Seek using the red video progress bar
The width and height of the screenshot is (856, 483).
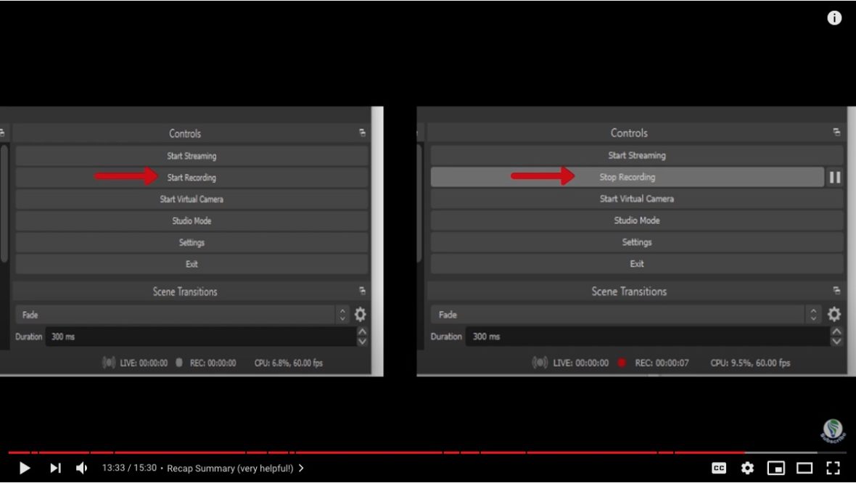coord(428,448)
